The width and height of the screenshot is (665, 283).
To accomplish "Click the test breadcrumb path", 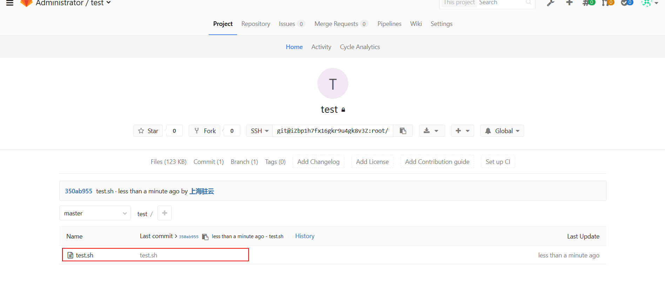I will pyautogui.click(x=142, y=214).
